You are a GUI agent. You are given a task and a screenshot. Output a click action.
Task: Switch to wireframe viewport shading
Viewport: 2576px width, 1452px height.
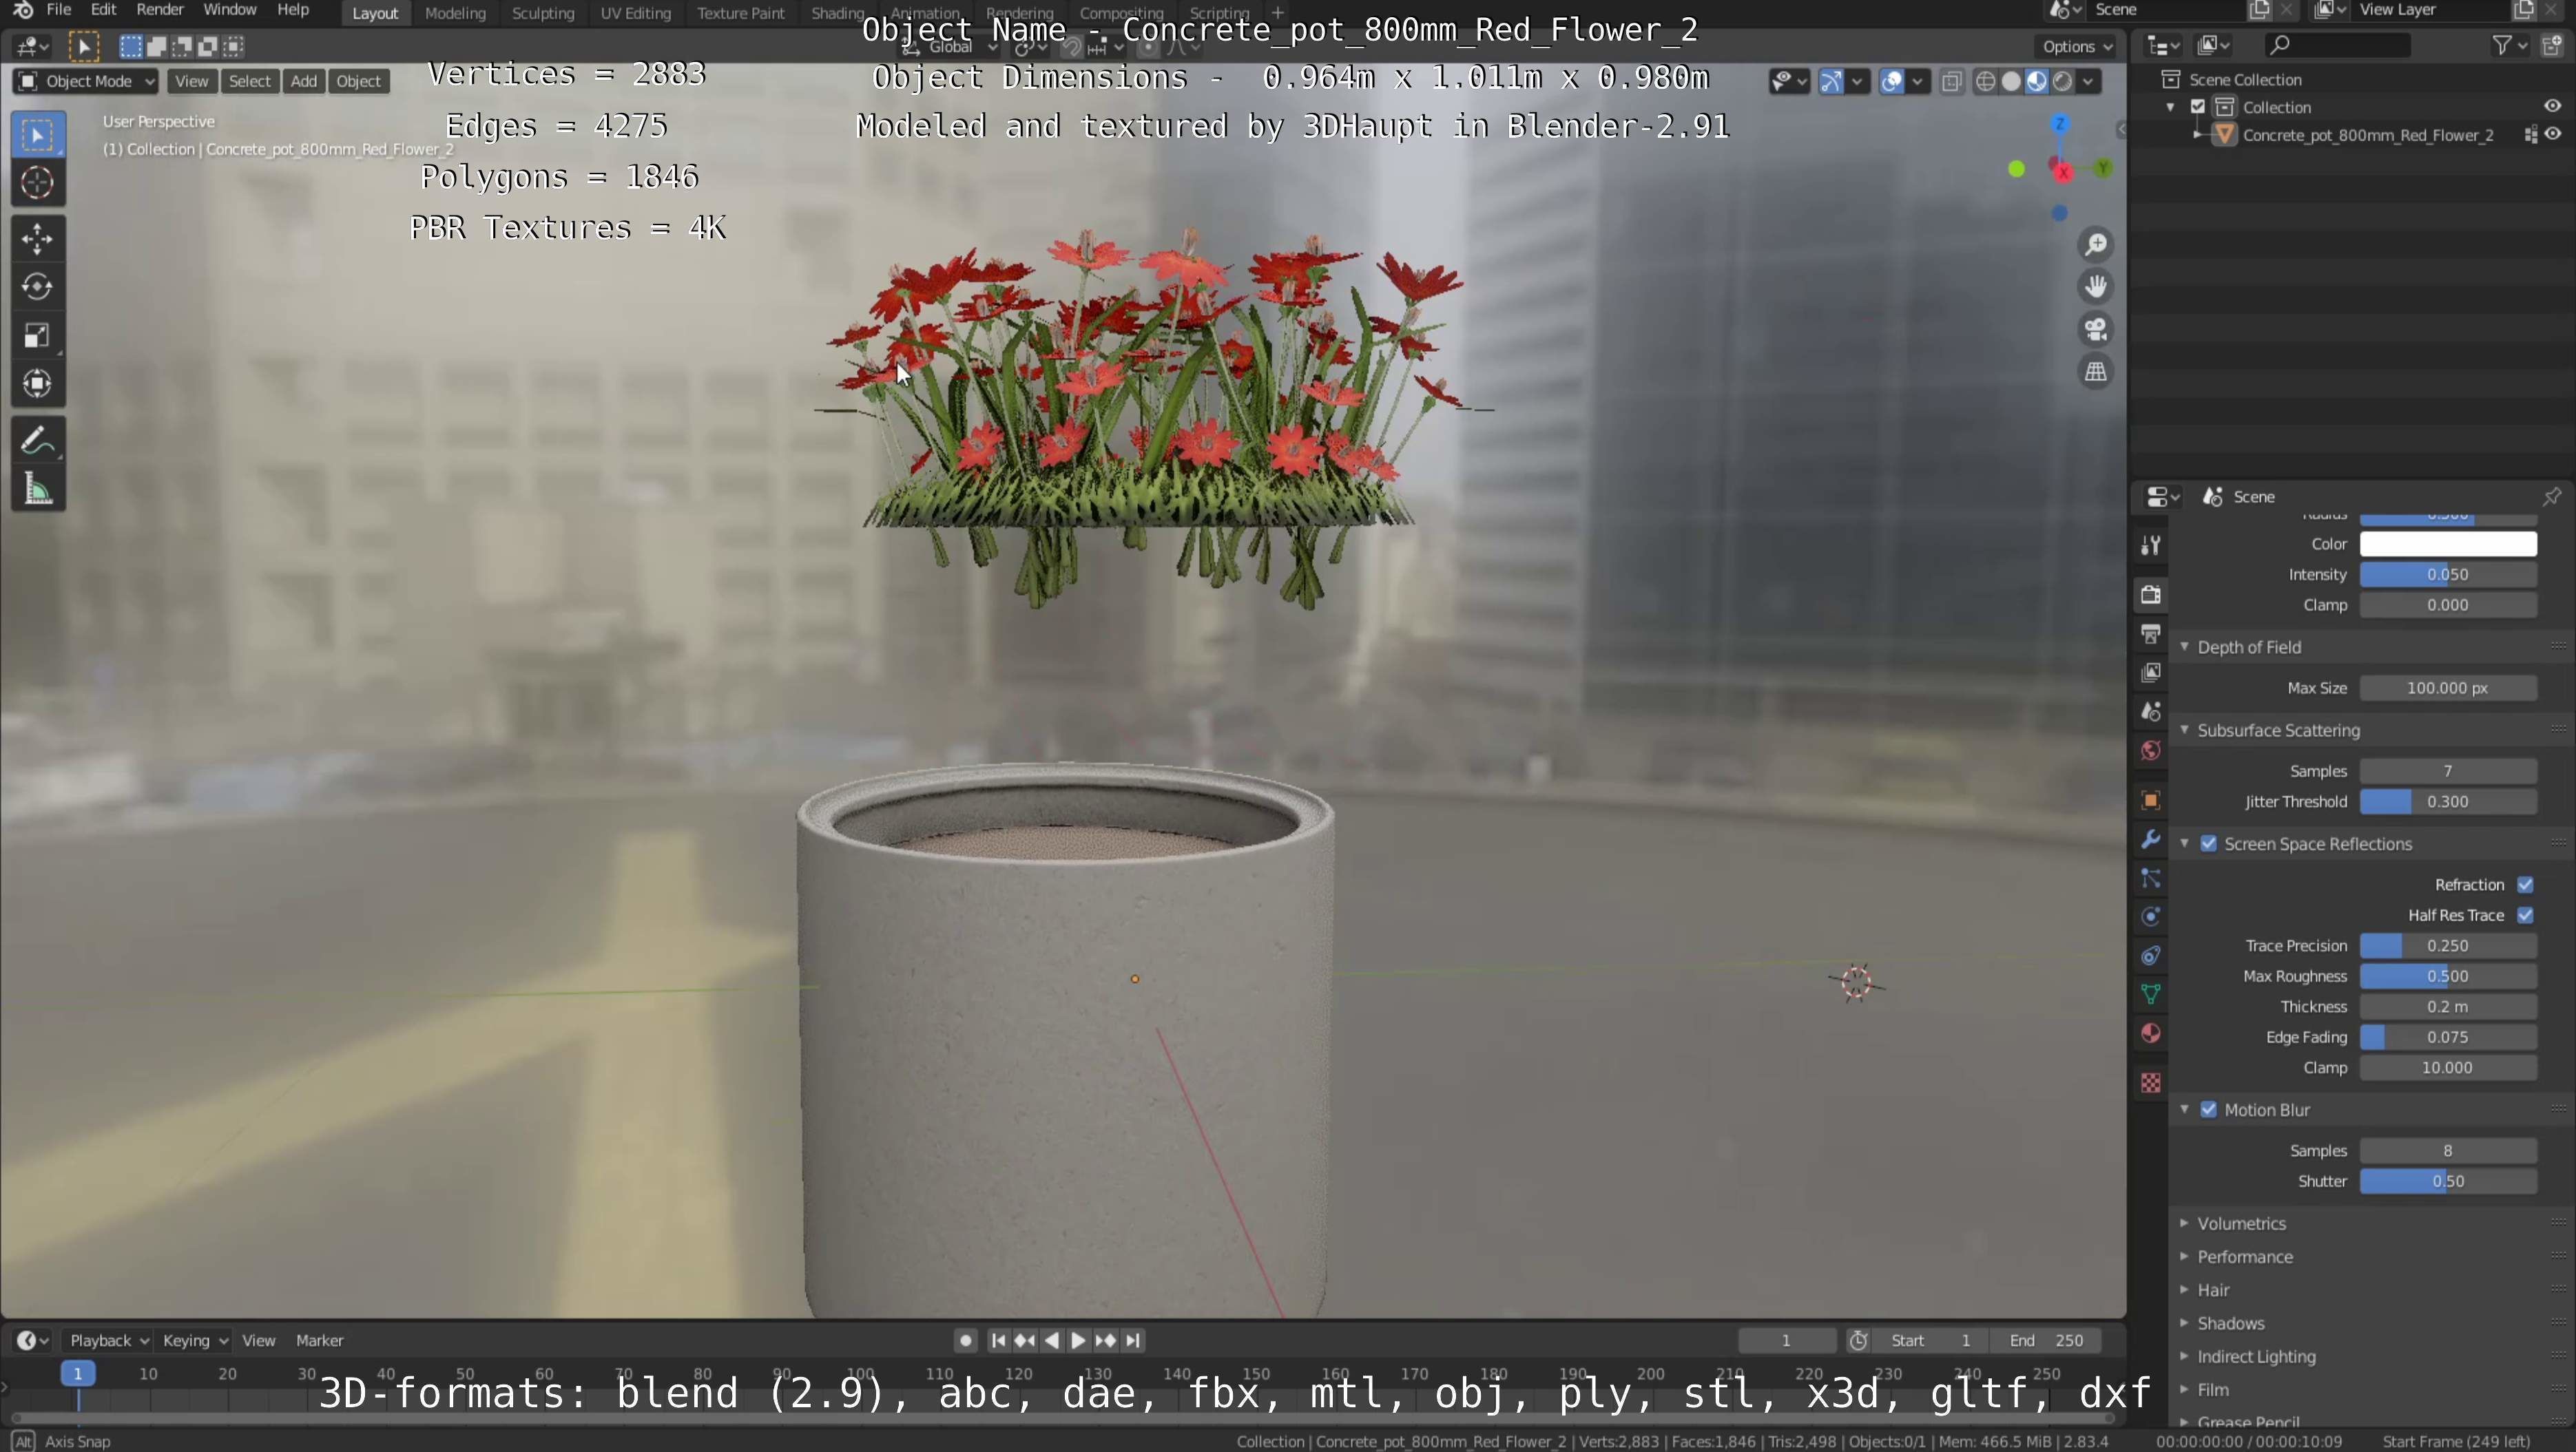[x=1986, y=82]
